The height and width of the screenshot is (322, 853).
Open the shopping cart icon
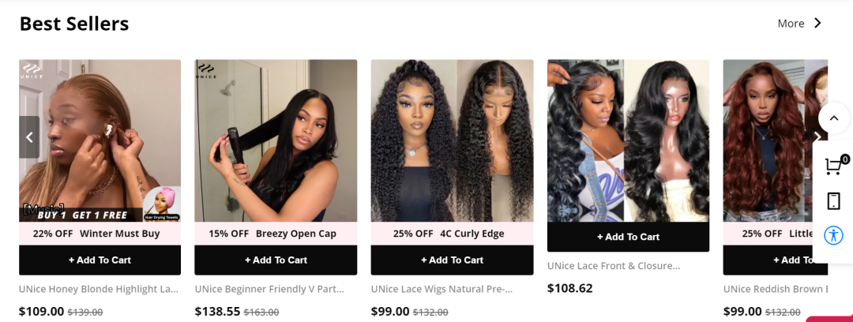coord(833,166)
